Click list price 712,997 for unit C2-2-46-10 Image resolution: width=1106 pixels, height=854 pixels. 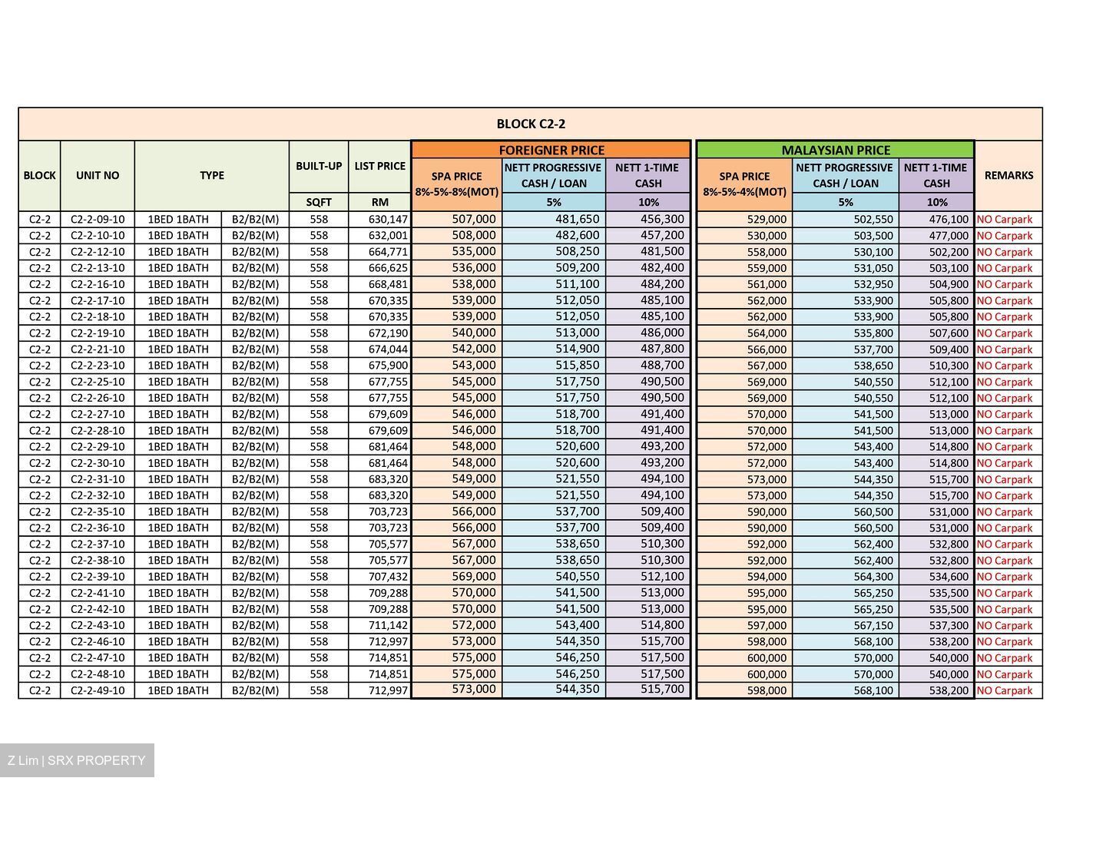pos(388,641)
